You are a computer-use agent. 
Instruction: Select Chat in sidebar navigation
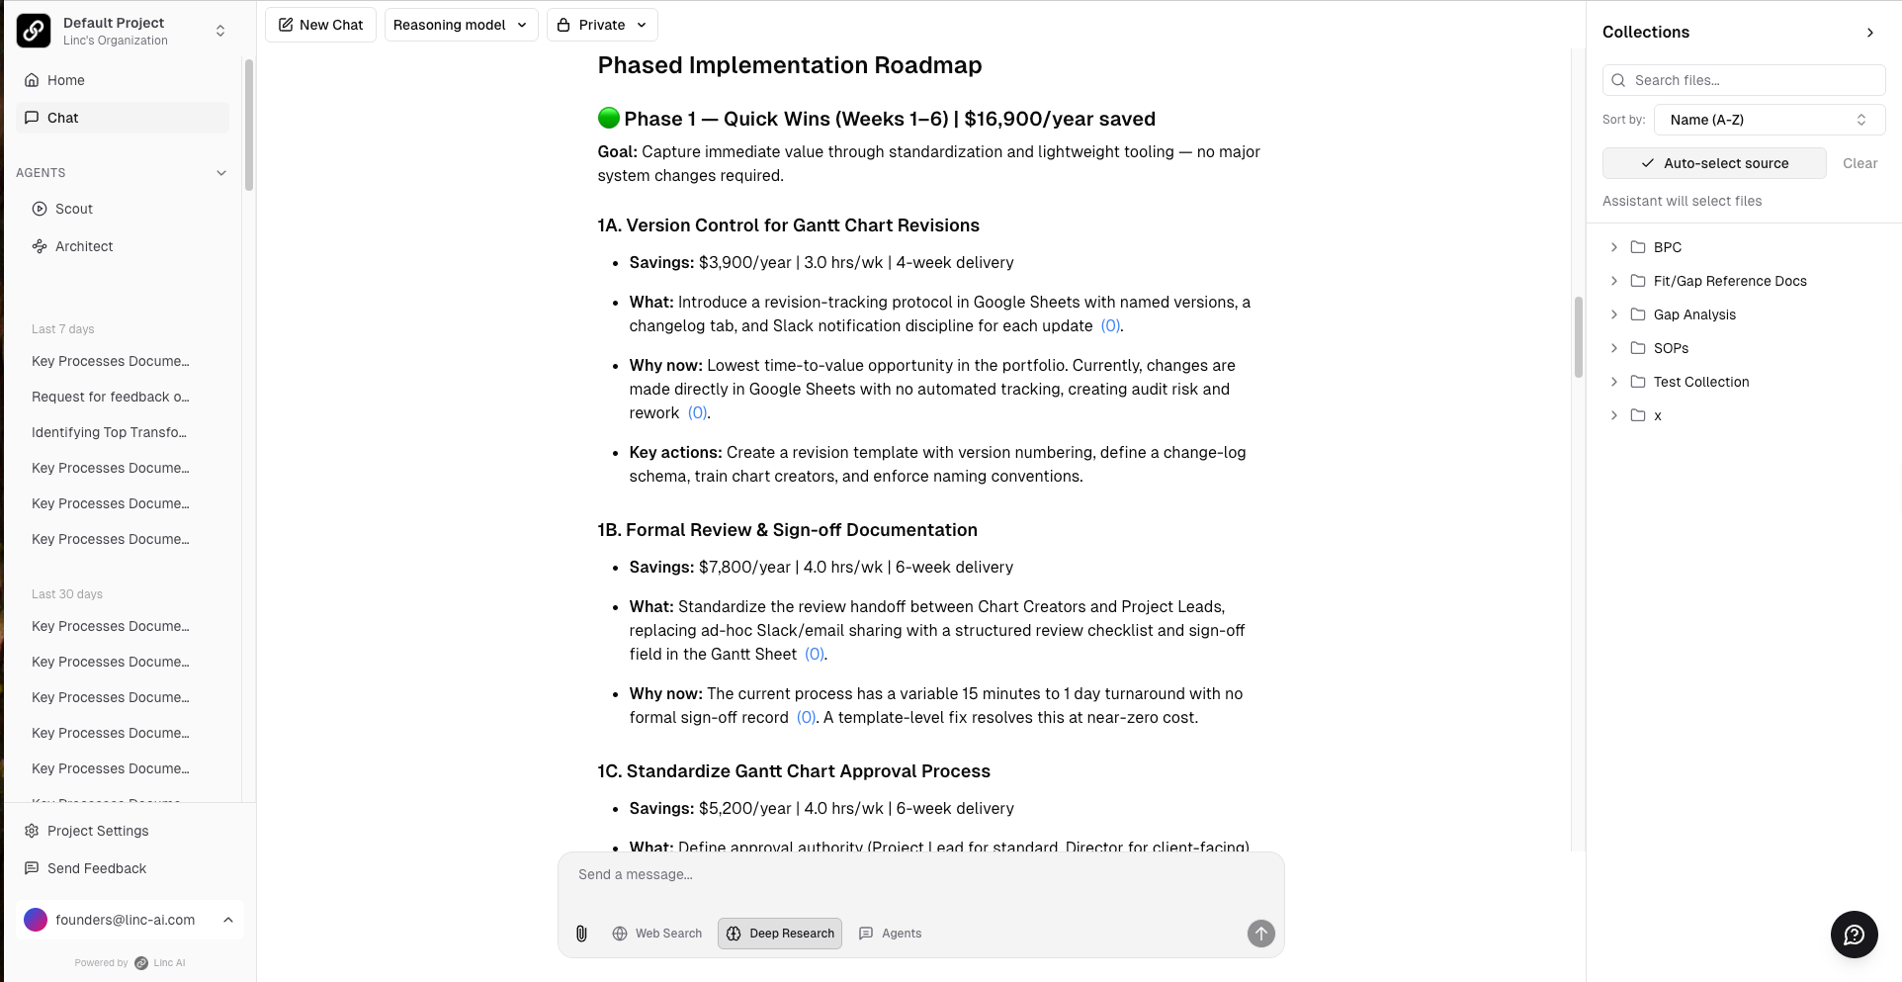(x=62, y=118)
